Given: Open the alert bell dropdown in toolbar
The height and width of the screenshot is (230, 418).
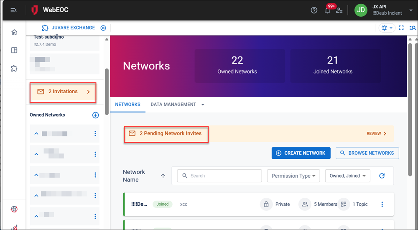Looking at the screenshot, I should click(387, 28).
